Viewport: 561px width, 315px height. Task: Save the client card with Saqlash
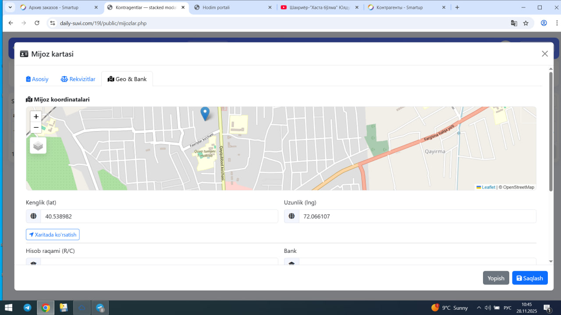(x=530, y=278)
